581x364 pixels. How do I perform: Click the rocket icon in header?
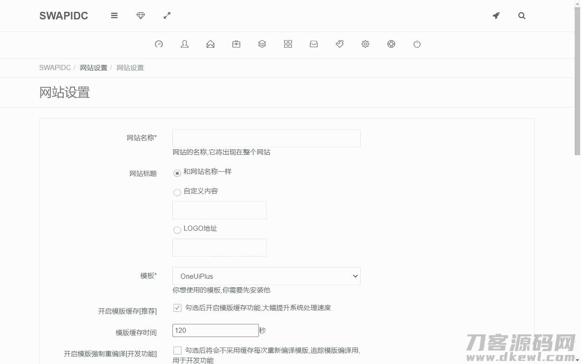coord(496,16)
